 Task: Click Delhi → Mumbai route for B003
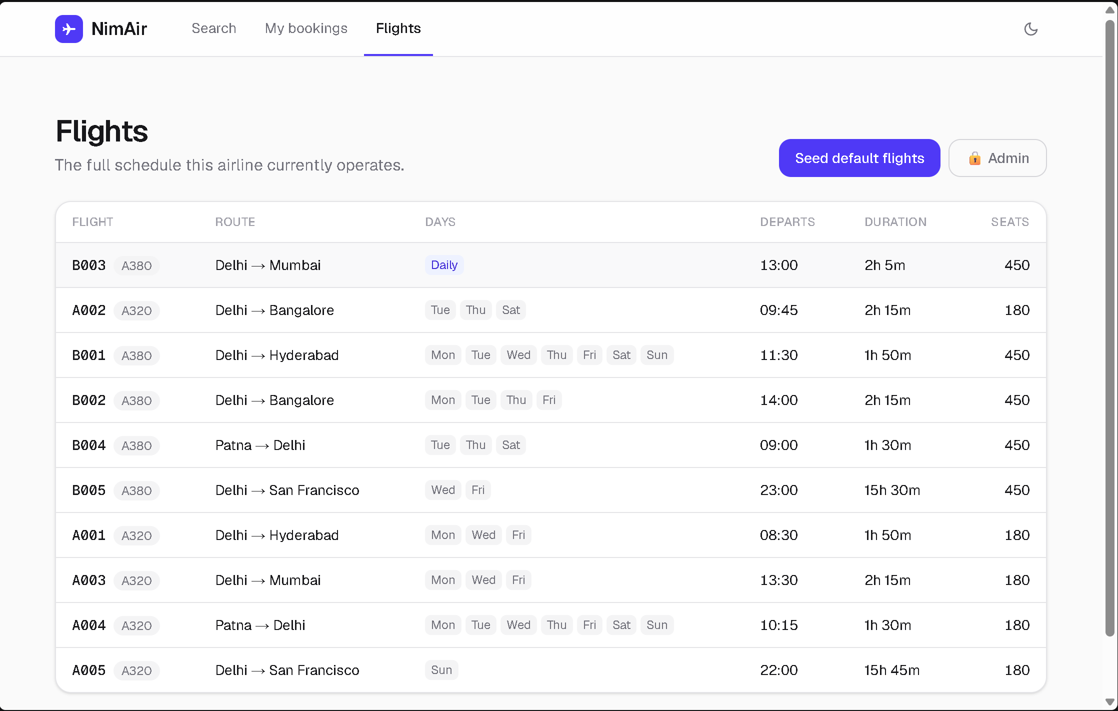tap(268, 265)
